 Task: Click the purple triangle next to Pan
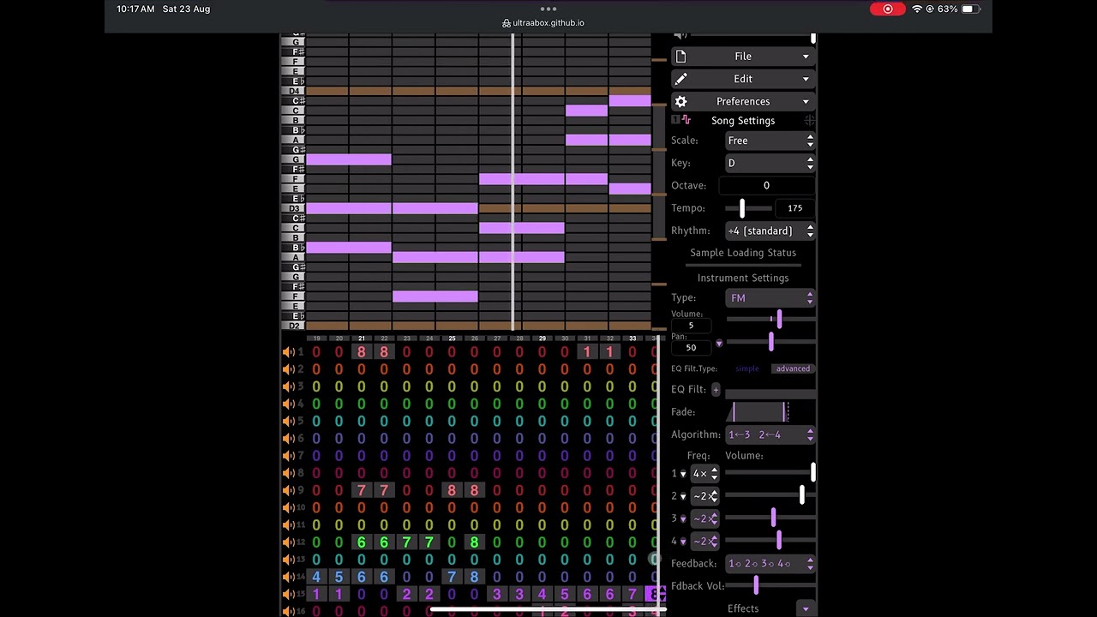click(719, 344)
